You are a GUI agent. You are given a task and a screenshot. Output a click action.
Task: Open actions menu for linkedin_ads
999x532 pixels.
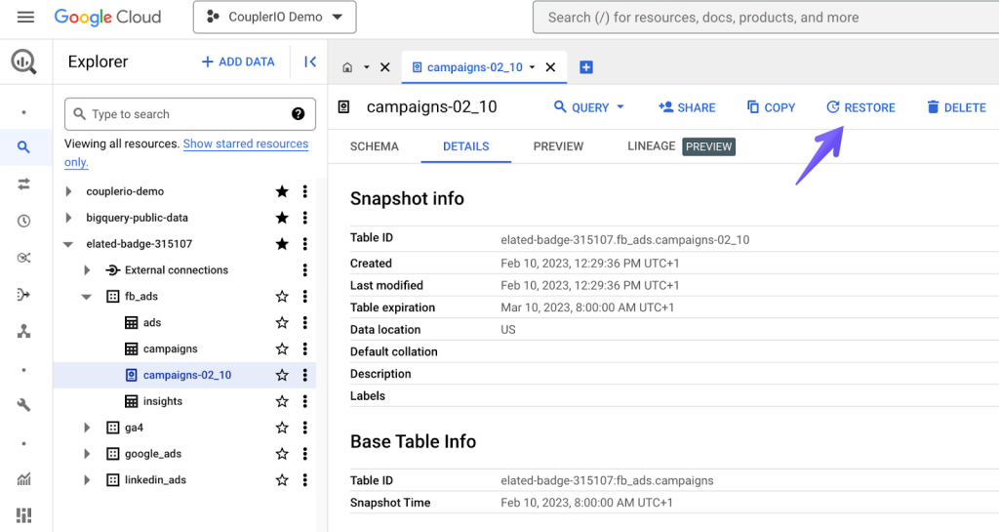[305, 479]
